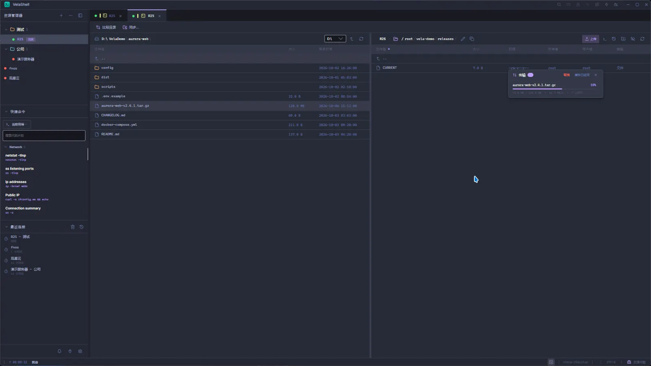
Task: Clear finished transfers link
Action: click(582, 75)
